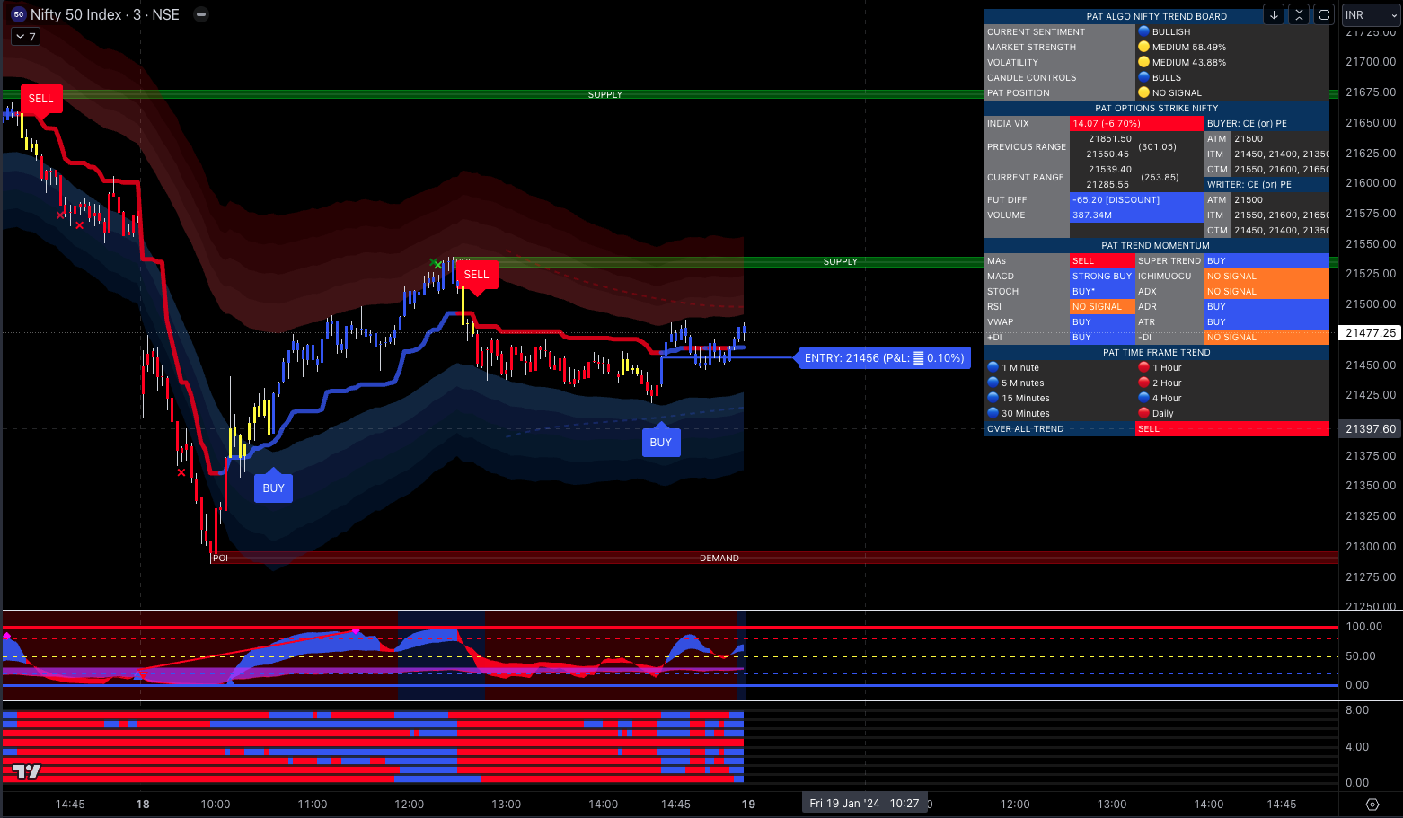
Task: Click the SELL label at the upper supply zone
Action: pyautogui.click(x=40, y=99)
